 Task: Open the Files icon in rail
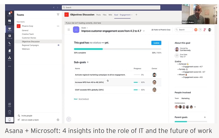(10, 51)
